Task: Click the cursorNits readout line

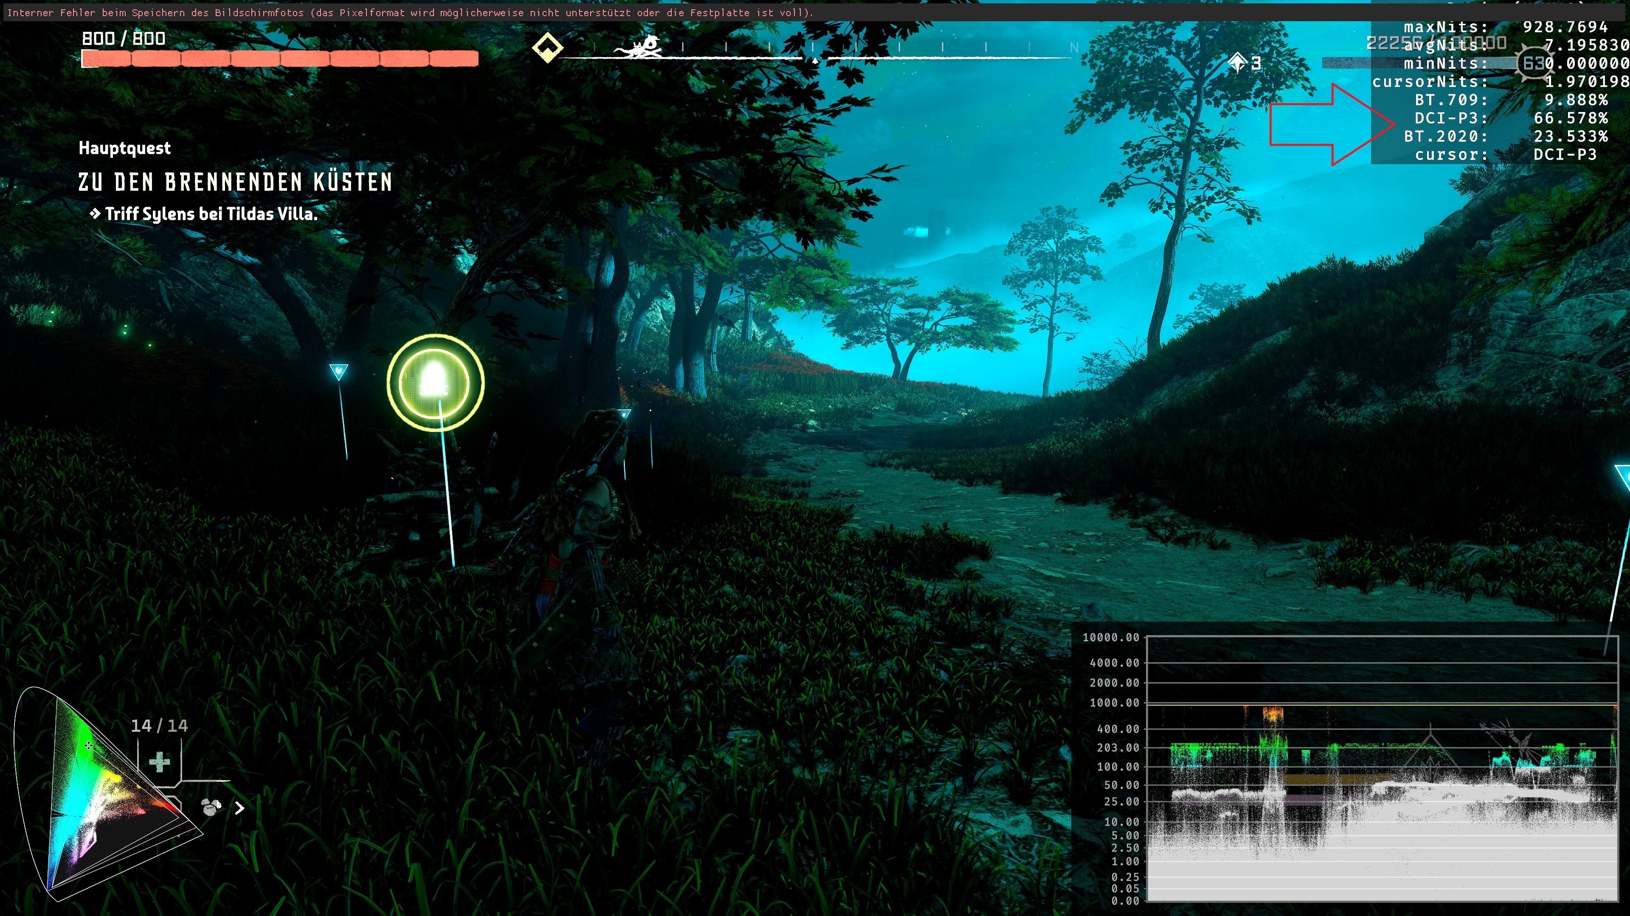Action: coord(1500,81)
